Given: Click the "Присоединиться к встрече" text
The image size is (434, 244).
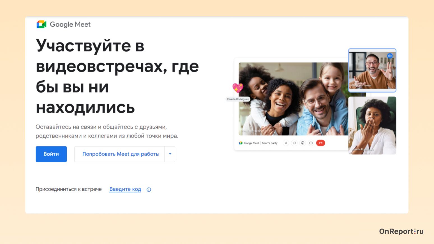Looking at the screenshot, I should coord(69,189).
